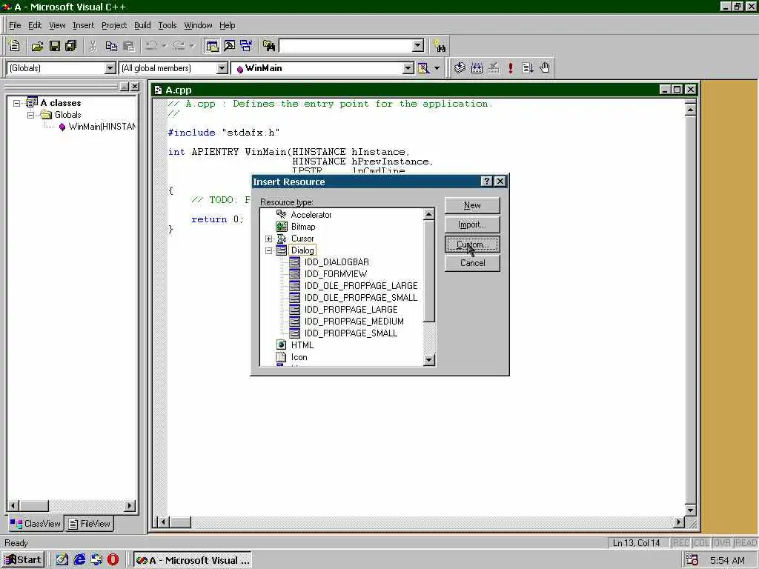
Task: Collapse the Globals folder node
Action: pos(30,115)
